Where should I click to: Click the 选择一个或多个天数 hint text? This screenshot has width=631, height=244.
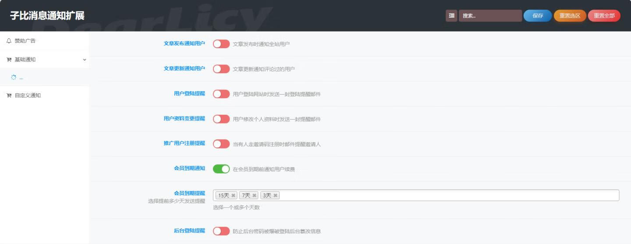[236, 207]
